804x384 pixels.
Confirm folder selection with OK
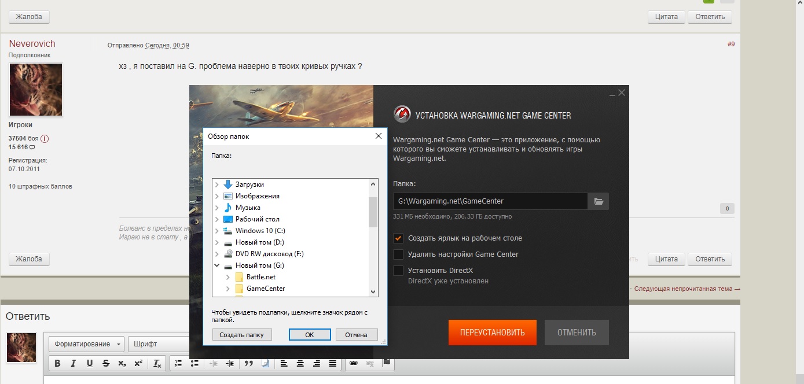click(310, 335)
